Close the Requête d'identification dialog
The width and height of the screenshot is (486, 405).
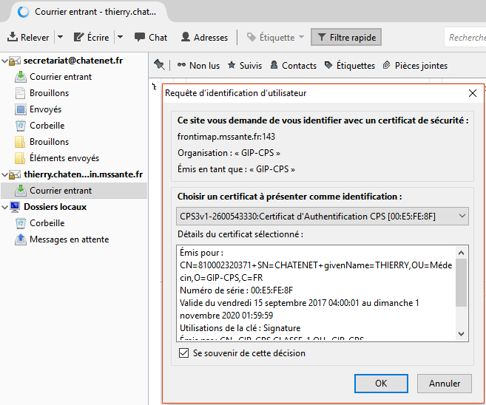(x=473, y=93)
